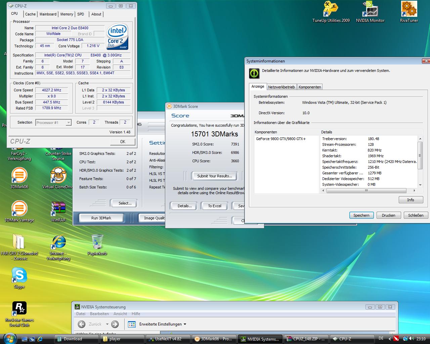Screen dimensions: 430x344
Task: Open the Internet Explorer shortcut icon
Action: (x=58, y=247)
